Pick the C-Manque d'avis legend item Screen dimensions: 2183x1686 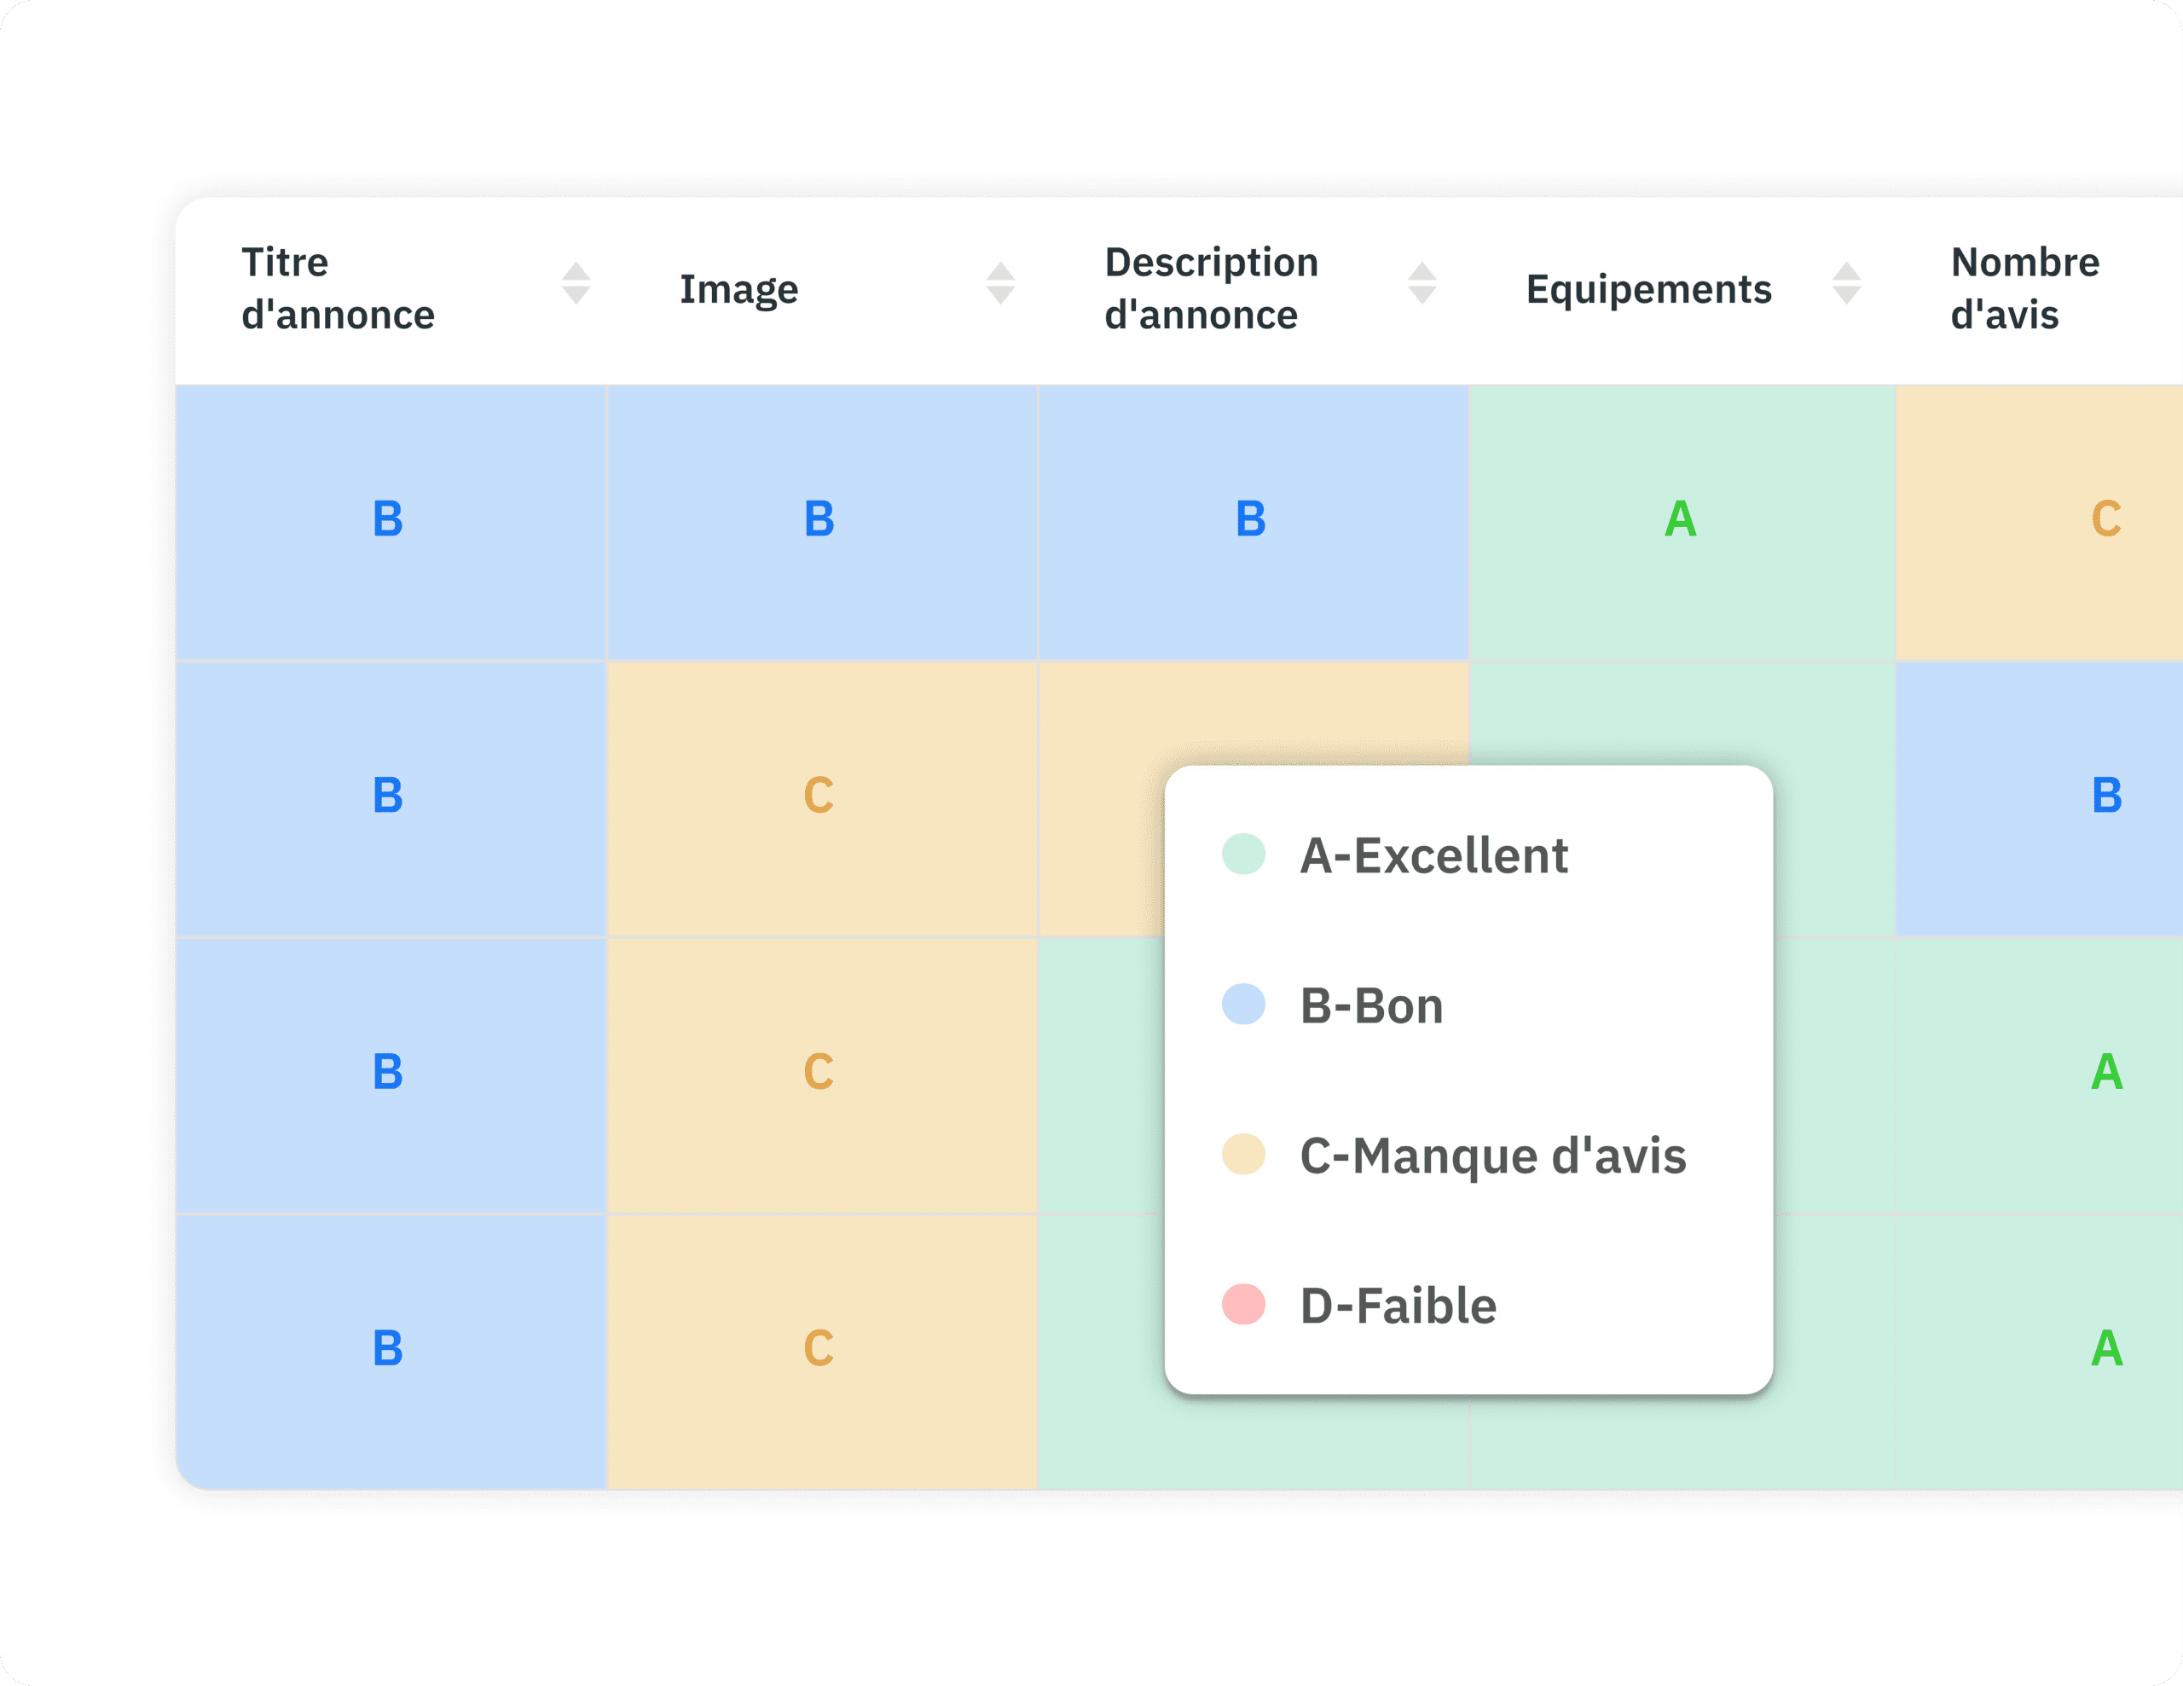point(1491,1156)
